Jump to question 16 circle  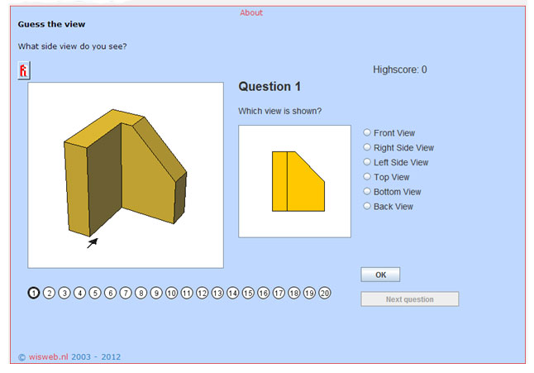click(x=263, y=293)
